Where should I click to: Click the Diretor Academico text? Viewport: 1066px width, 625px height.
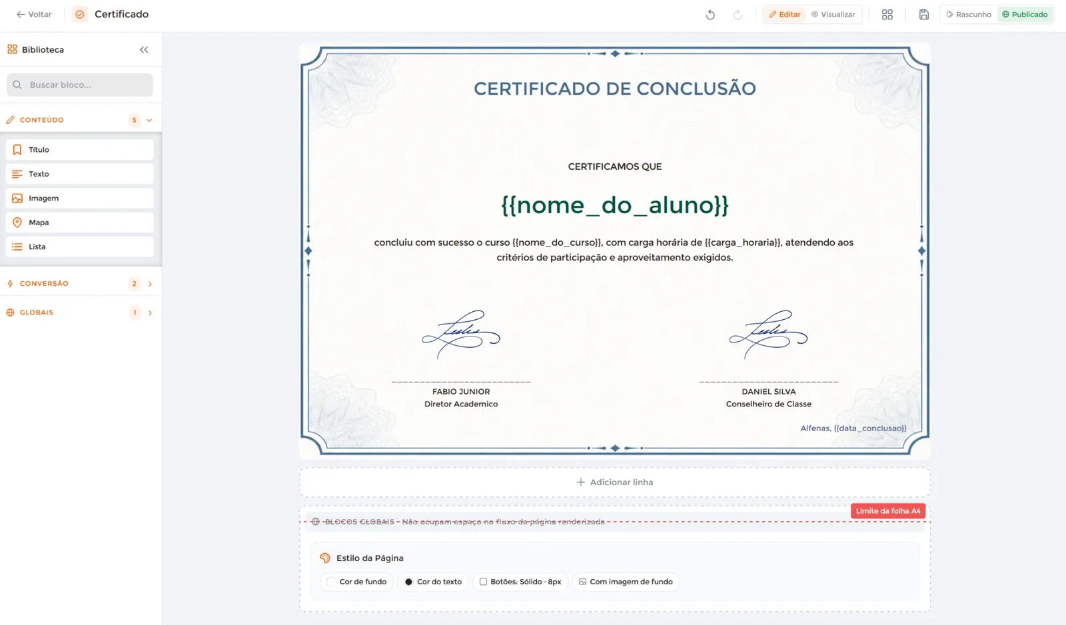[x=461, y=404]
